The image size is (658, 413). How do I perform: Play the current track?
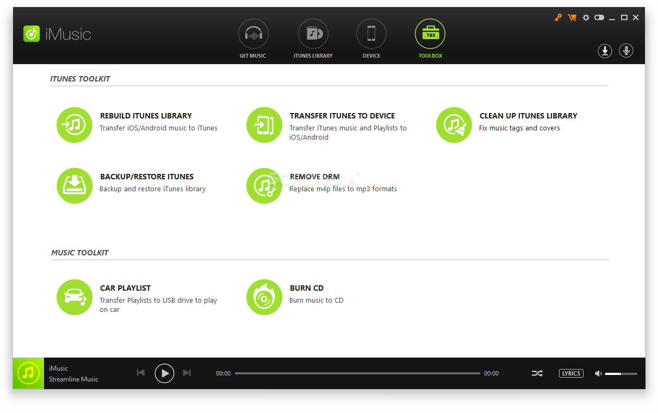point(164,373)
